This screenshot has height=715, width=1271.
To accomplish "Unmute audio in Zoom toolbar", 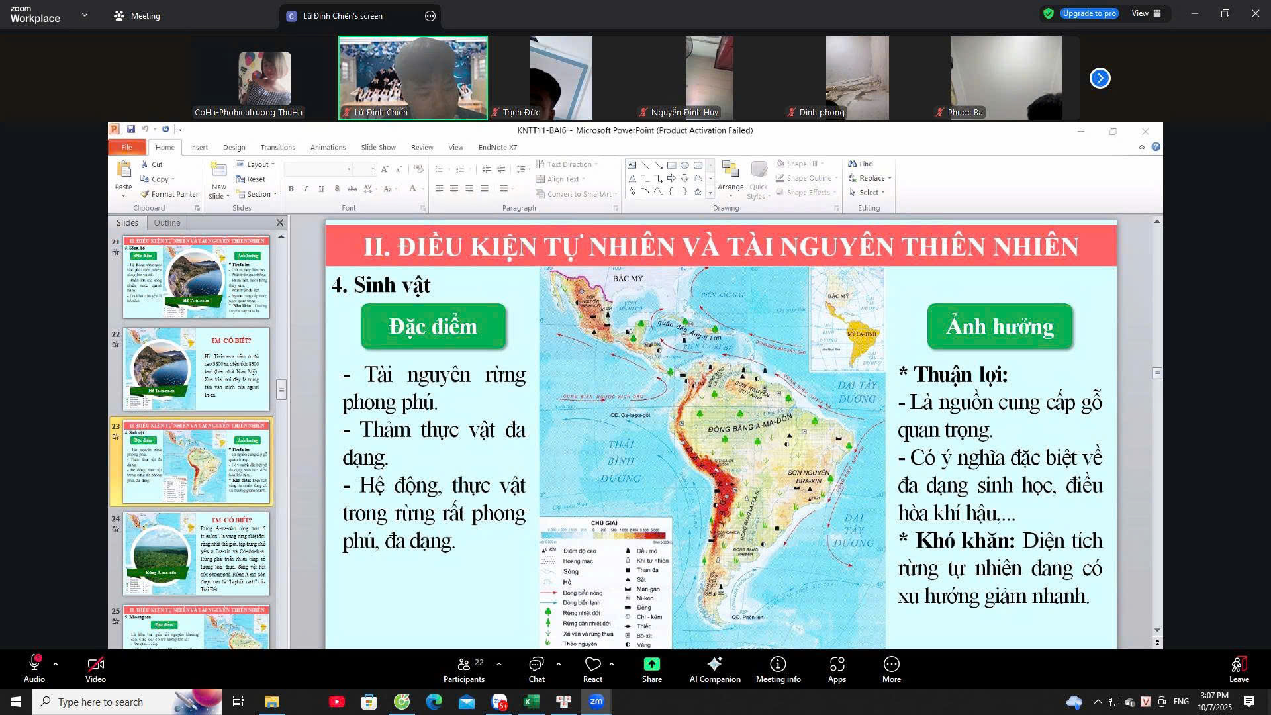I will pyautogui.click(x=34, y=668).
